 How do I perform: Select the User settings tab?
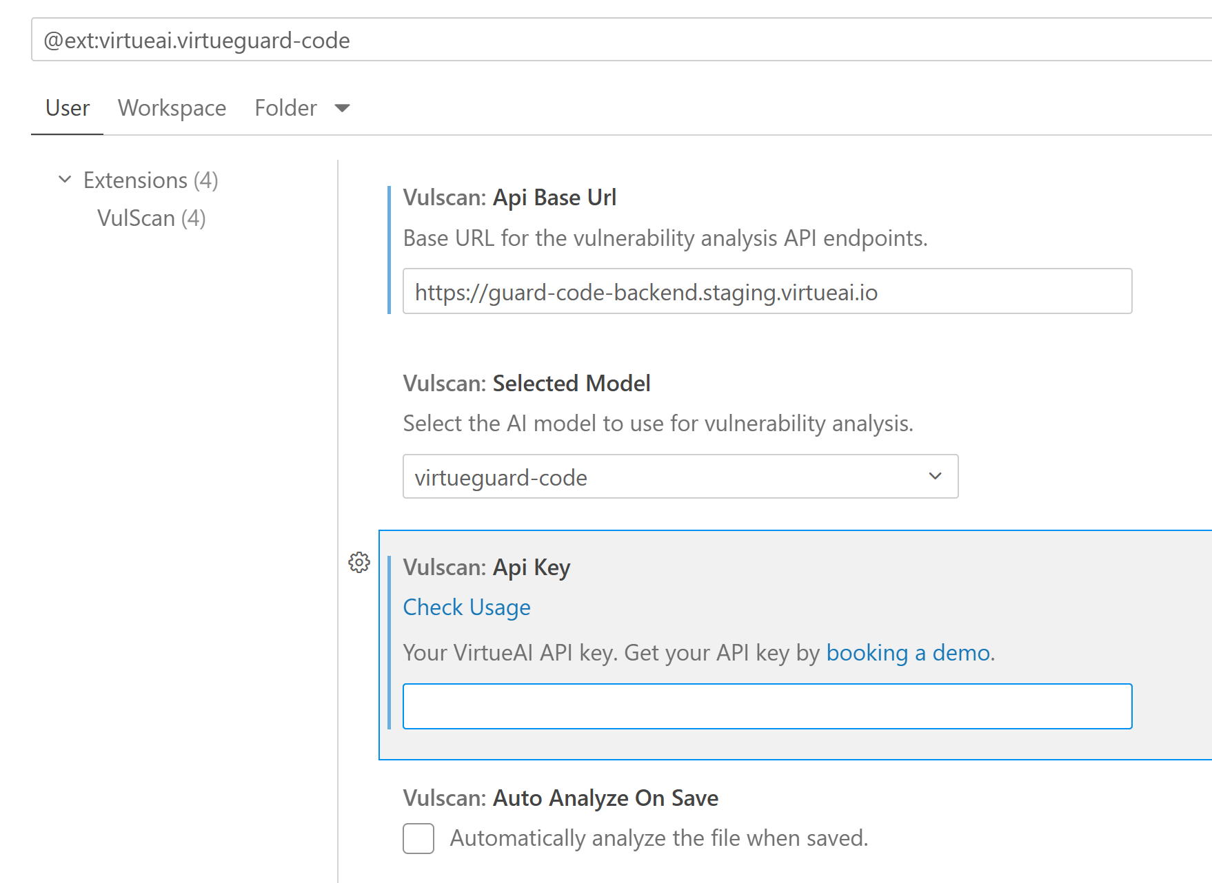(x=66, y=108)
